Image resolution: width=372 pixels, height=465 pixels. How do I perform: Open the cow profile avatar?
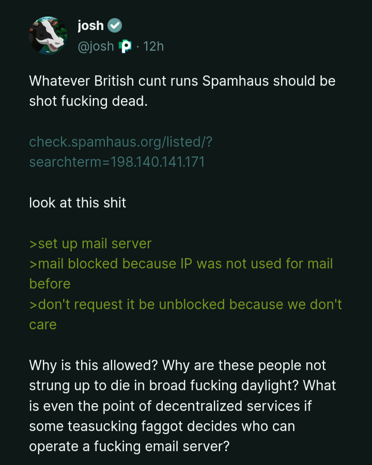pos(48,36)
